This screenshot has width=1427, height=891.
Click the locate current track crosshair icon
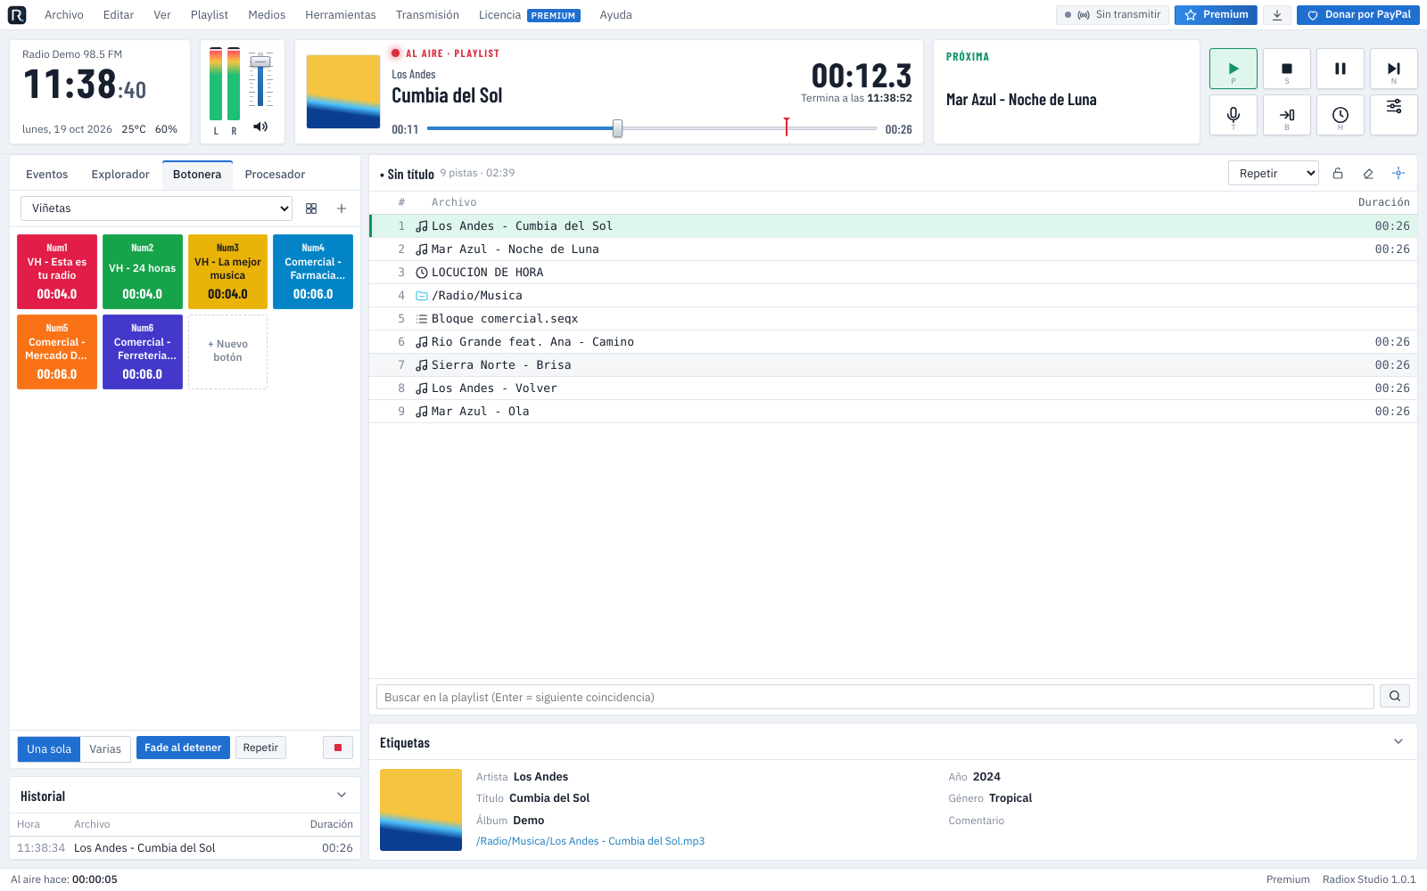coord(1398,174)
